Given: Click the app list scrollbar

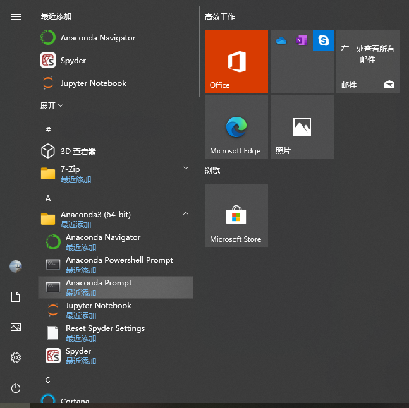Looking at the screenshot, I should coord(200,52).
